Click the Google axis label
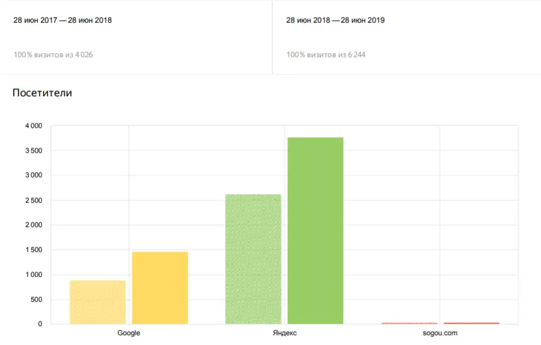The width and height of the screenshot is (541, 345). pos(128,333)
